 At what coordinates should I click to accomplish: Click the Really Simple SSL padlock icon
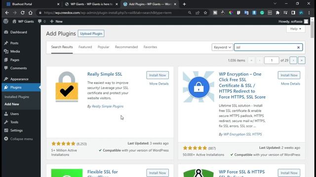point(67,87)
